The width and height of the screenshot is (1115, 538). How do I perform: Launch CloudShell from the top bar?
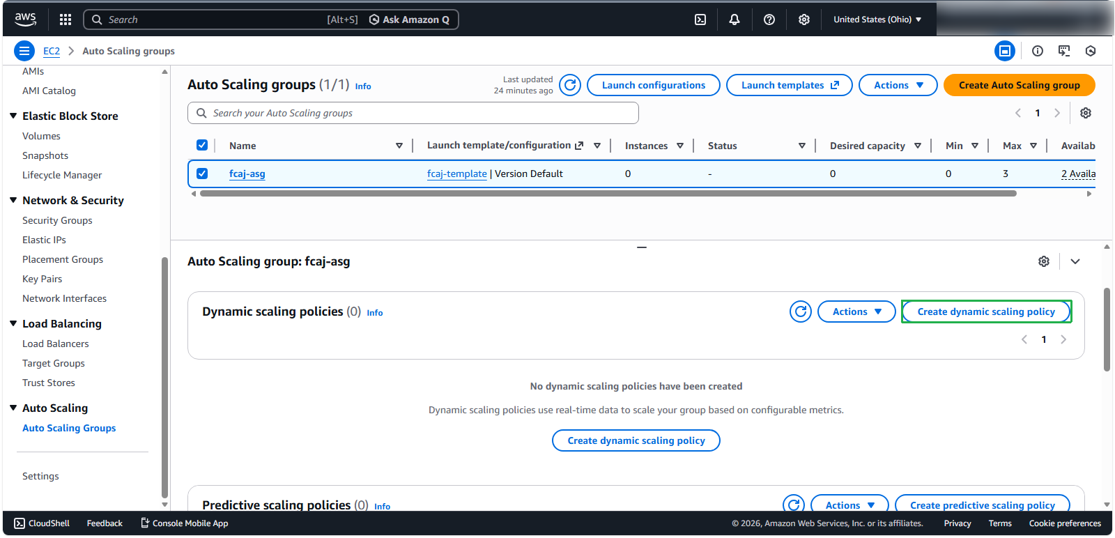(x=700, y=20)
